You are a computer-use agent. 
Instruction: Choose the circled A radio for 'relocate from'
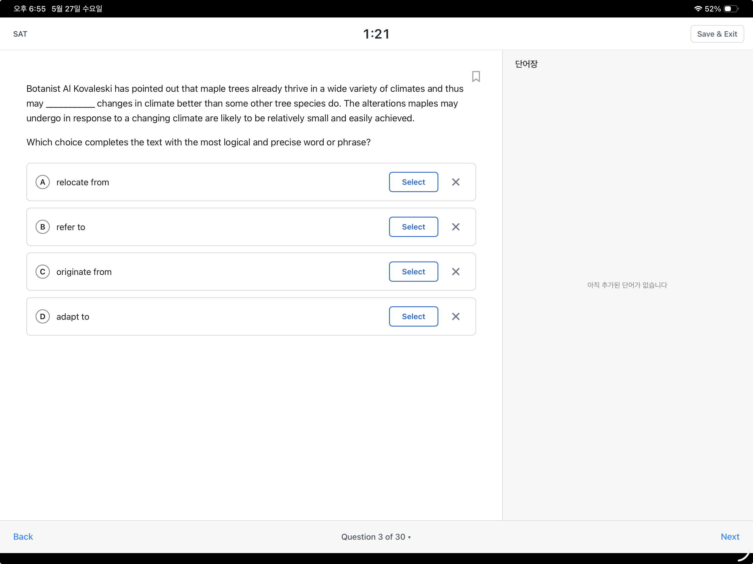43,182
